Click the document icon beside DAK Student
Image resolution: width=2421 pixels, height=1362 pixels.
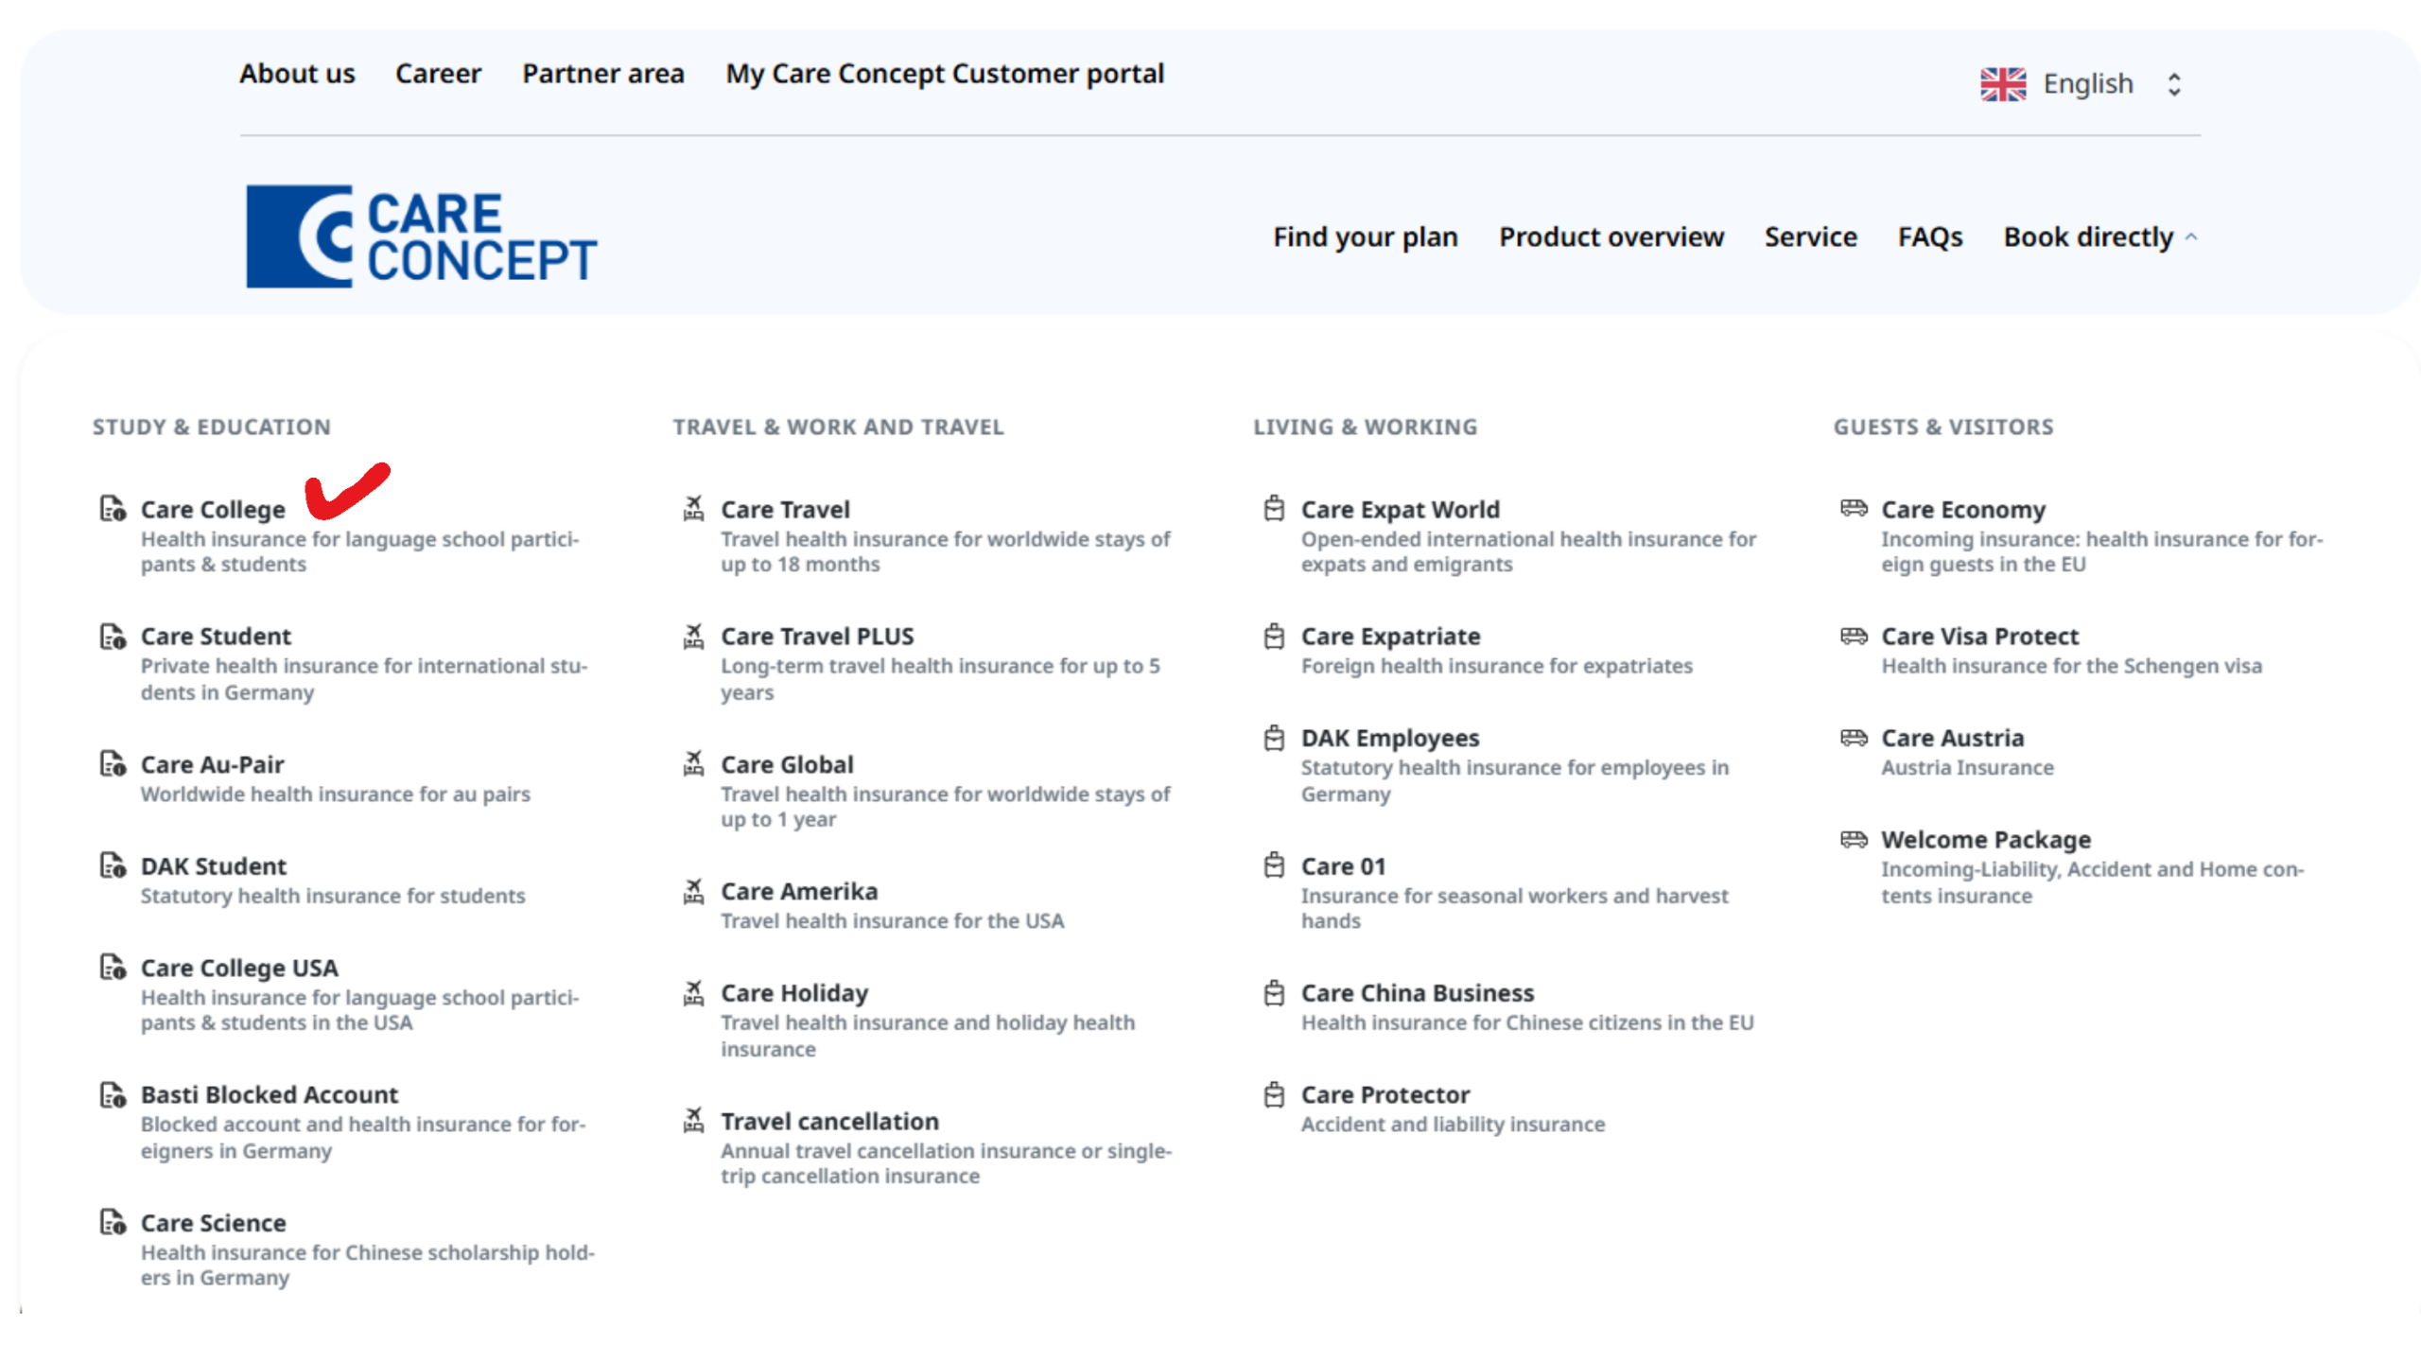point(113,866)
